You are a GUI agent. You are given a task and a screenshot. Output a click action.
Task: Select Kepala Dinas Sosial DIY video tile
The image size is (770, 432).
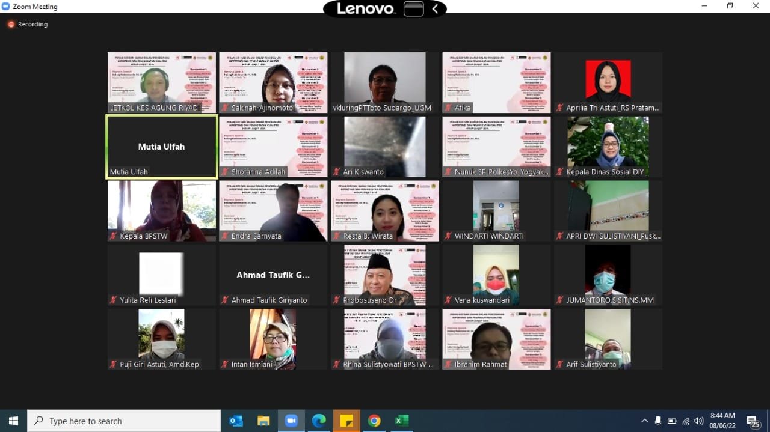coord(608,147)
